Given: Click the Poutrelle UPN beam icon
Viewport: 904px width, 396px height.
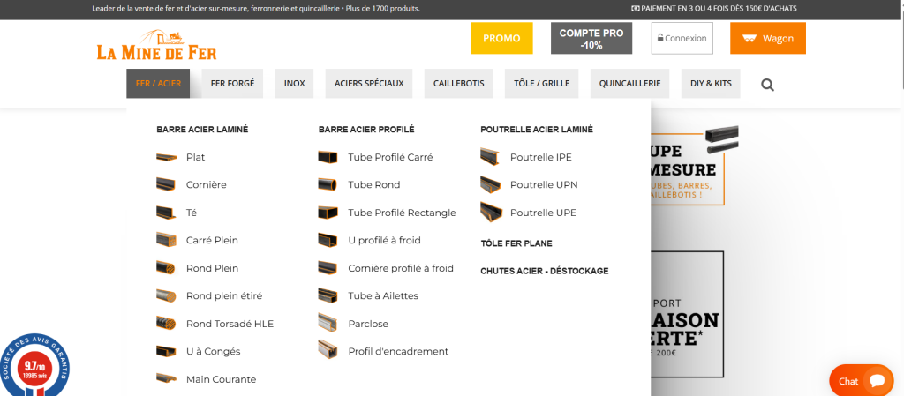Looking at the screenshot, I should [x=490, y=184].
